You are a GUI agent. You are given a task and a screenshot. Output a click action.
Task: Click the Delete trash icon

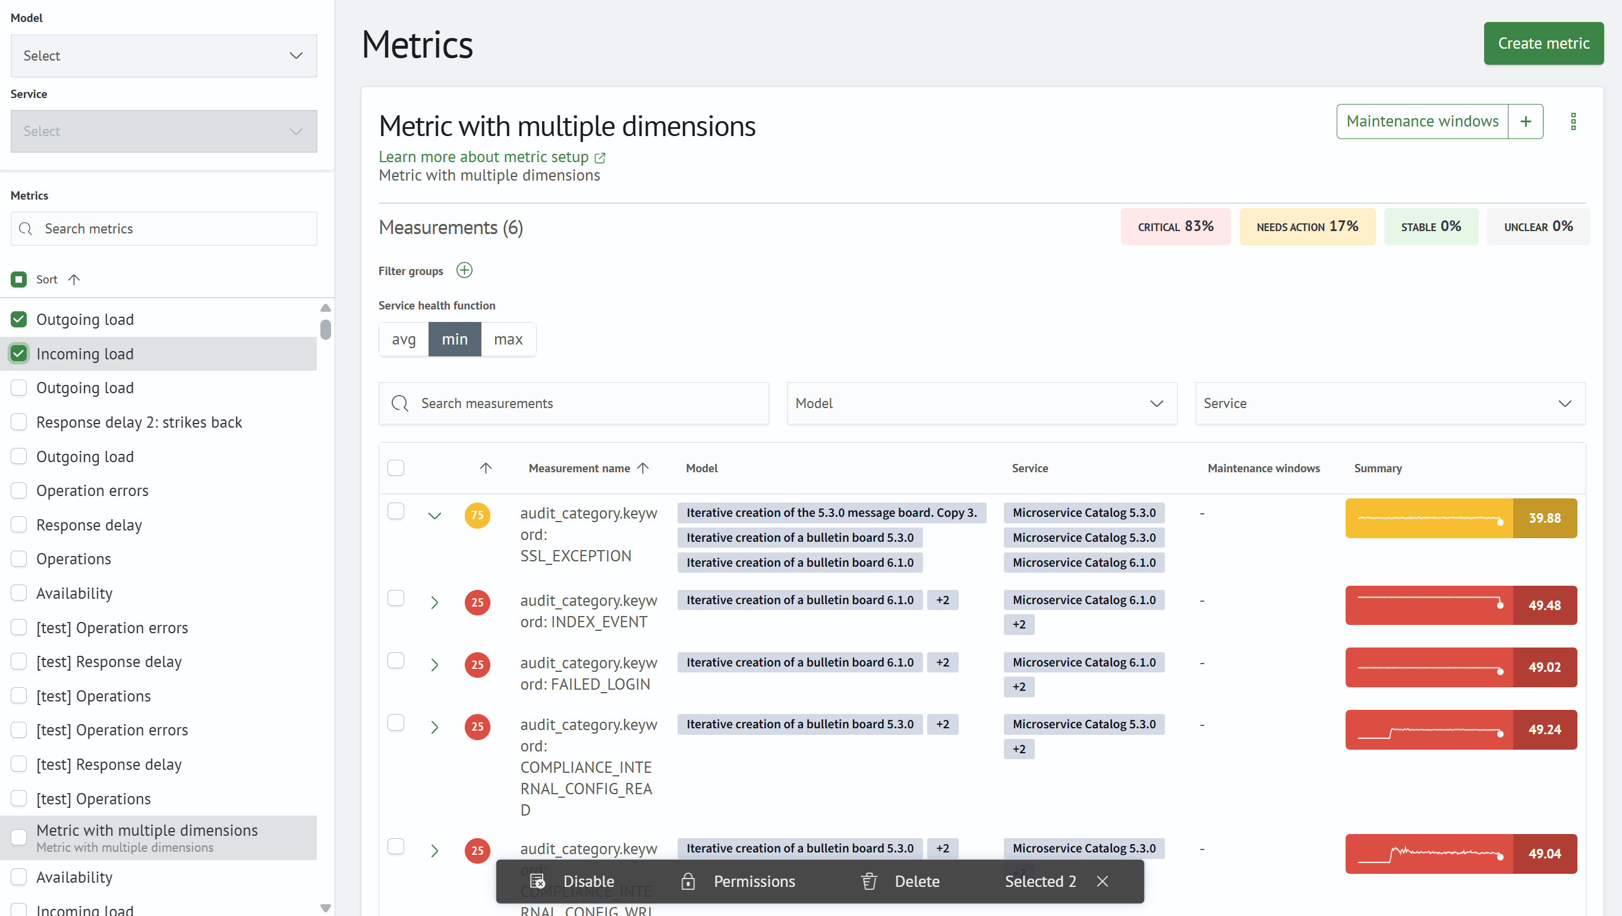click(x=869, y=881)
